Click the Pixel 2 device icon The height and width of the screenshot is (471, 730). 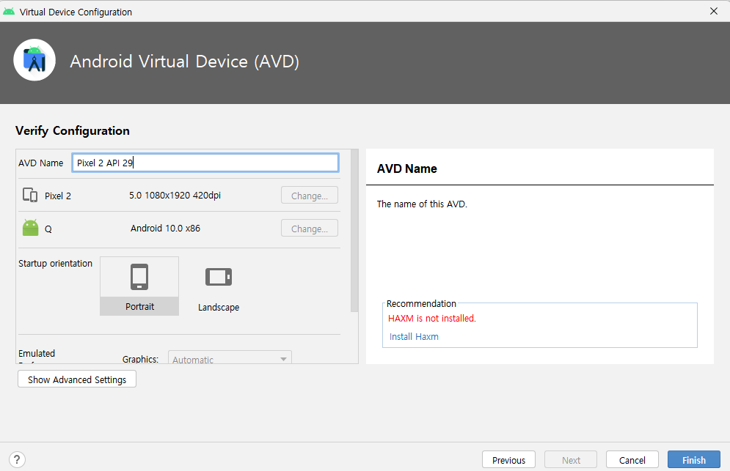(30, 195)
